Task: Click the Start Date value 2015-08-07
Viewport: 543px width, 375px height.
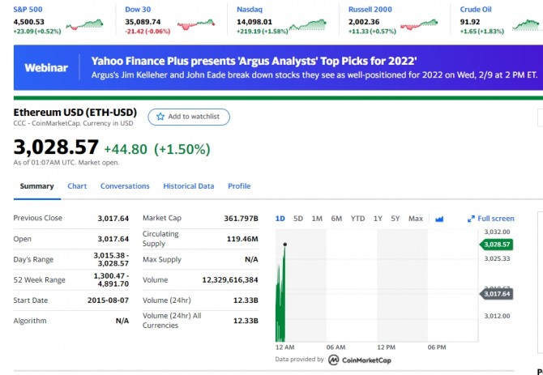Action: [108, 300]
